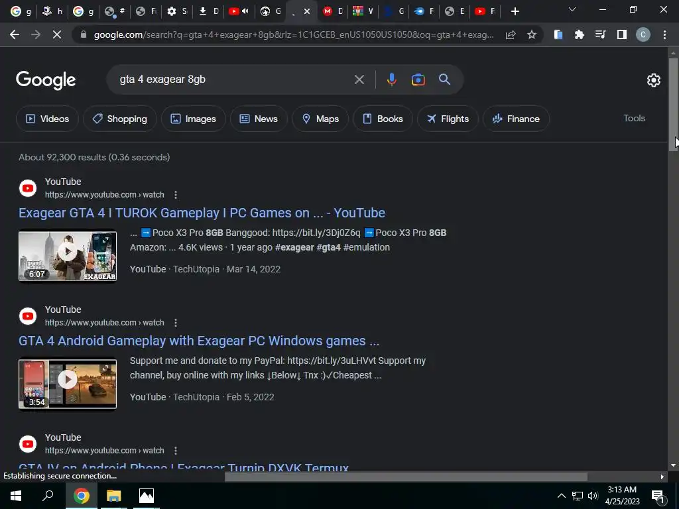Open Chrome three-dot menu
Image resolution: width=679 pixels, height=509 pixels.
click(664, 34)
